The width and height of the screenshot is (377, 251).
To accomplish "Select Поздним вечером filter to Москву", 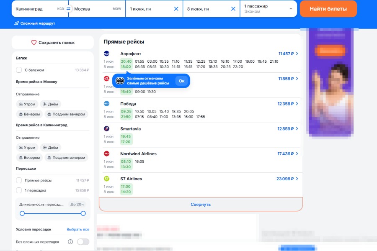I will [x=66, y=114].
